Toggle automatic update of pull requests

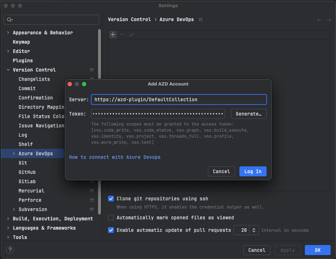[x=111, y=230]
